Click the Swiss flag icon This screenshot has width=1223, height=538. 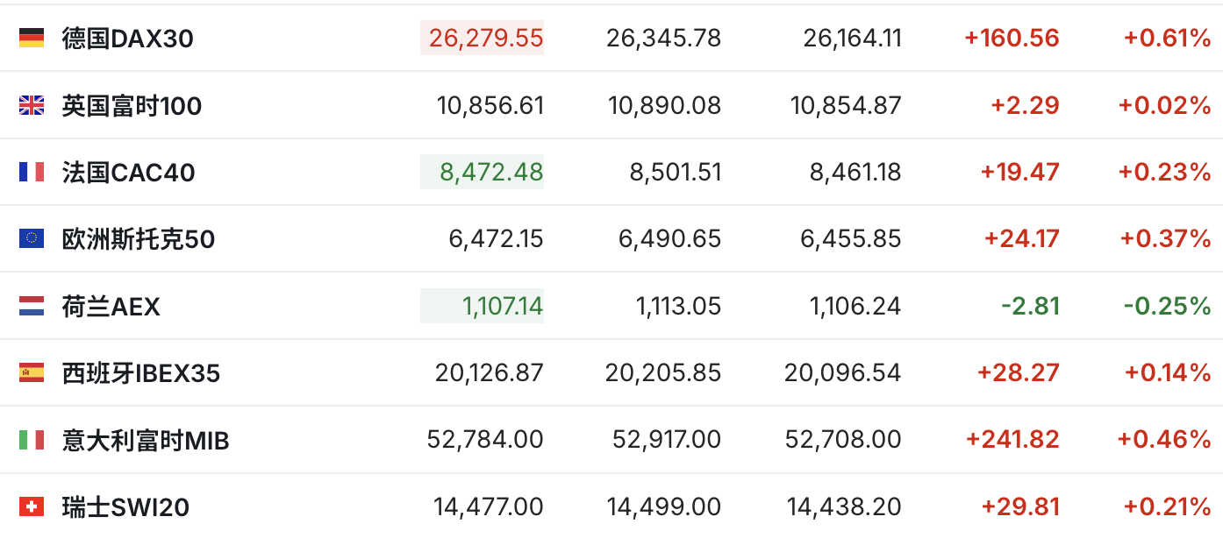pyautogui.click(x=32, y=506)
